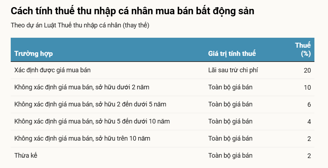Viewport: 328px width, 168px height.
Task: Click the 10 percent tax value
Action: 307,88
